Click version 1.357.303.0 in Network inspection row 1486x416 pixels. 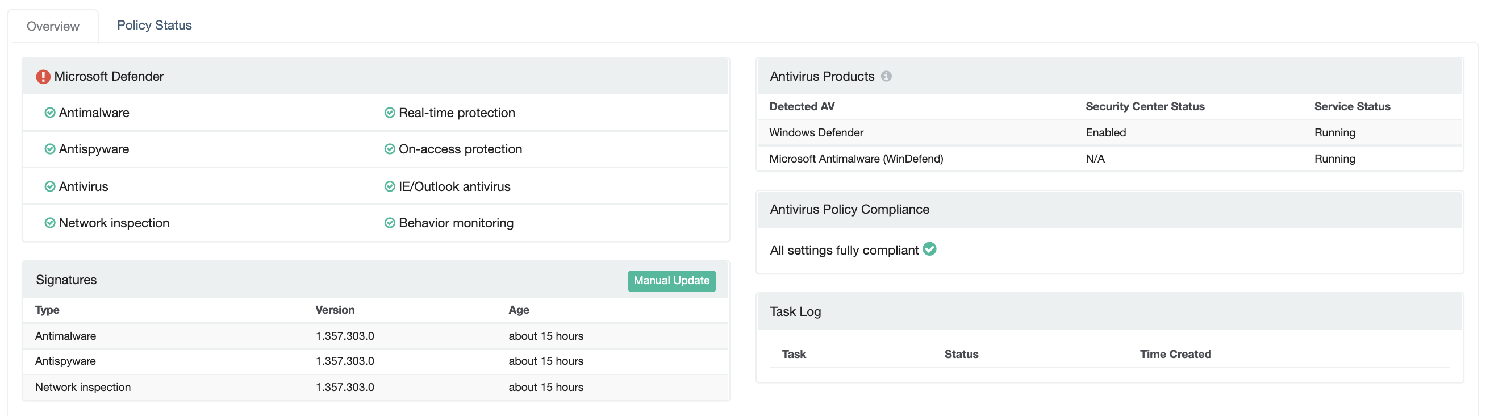[x=345, y=387]
